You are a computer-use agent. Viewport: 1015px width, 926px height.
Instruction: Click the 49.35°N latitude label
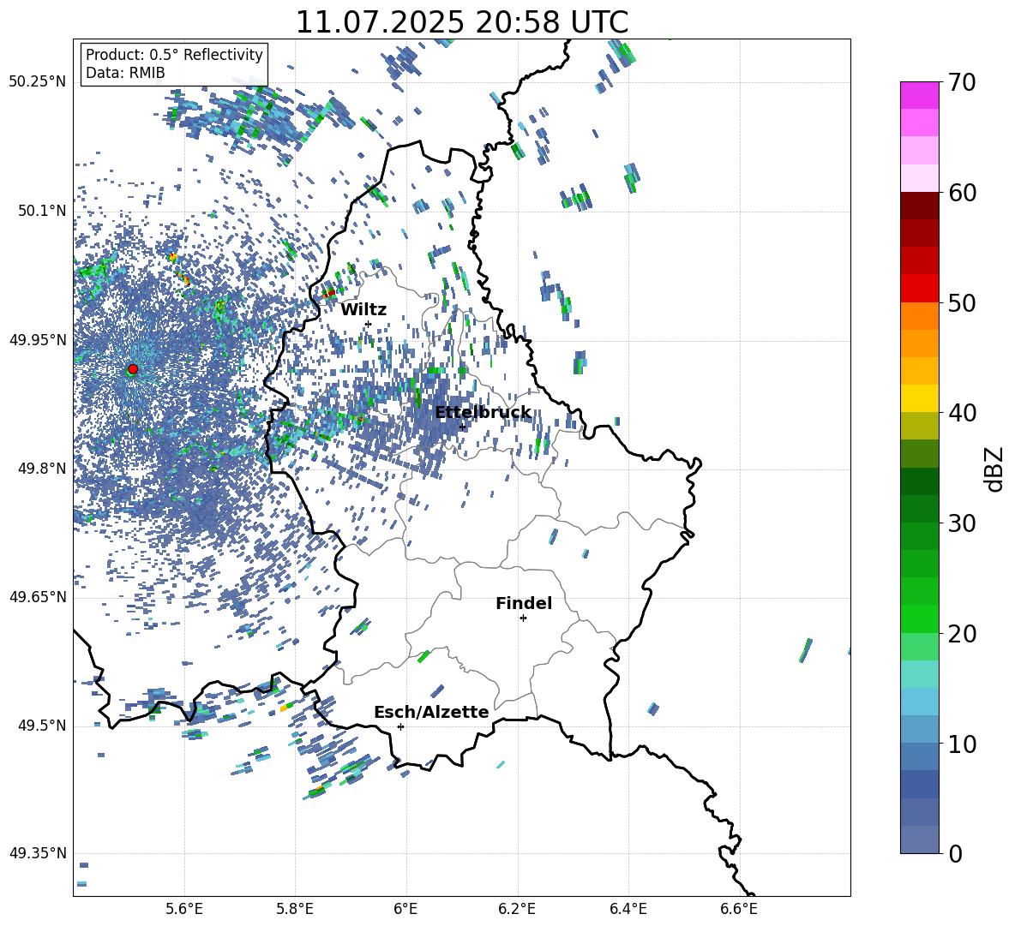pos(38,853)
